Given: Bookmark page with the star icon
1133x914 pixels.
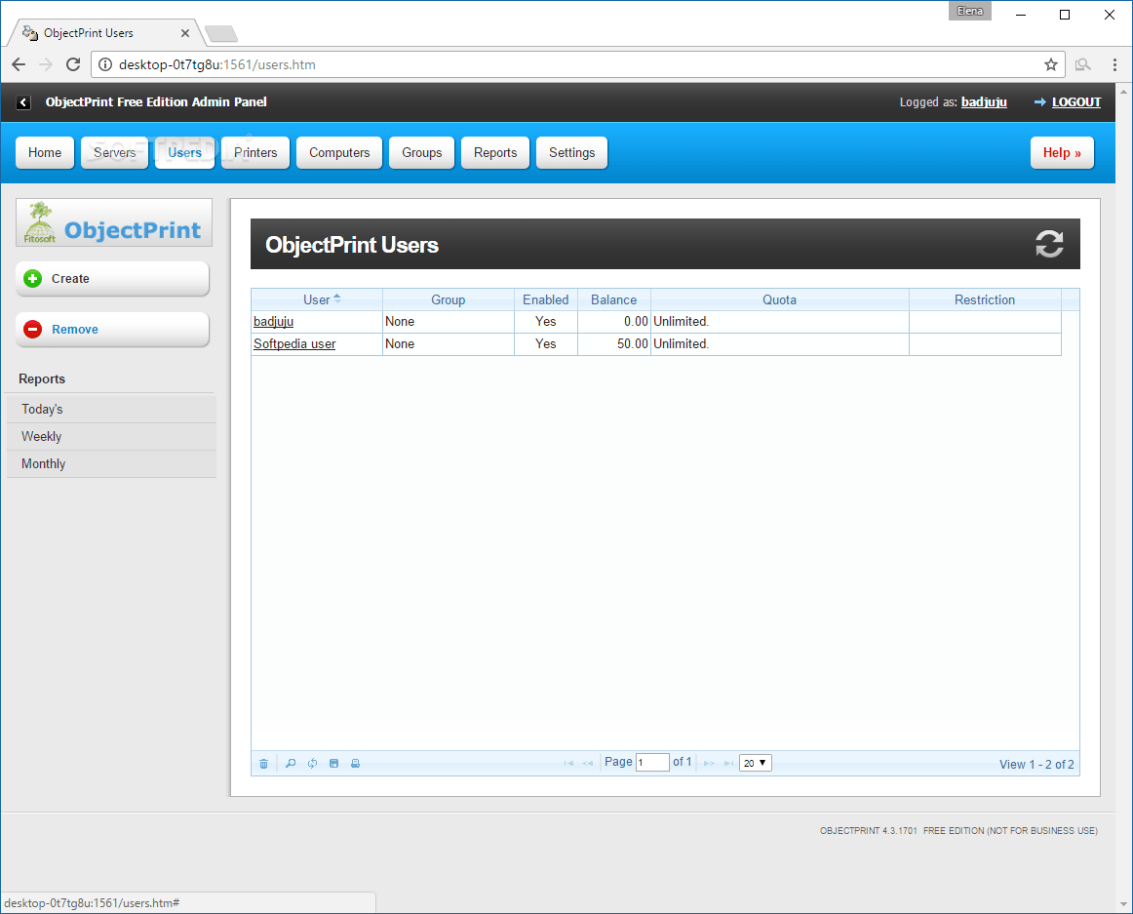Looking at the screenshot, I should click(x=1051, y=64).
